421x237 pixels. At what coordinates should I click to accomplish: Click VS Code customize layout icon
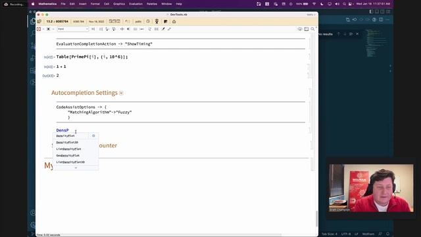[x=388, y=12]
